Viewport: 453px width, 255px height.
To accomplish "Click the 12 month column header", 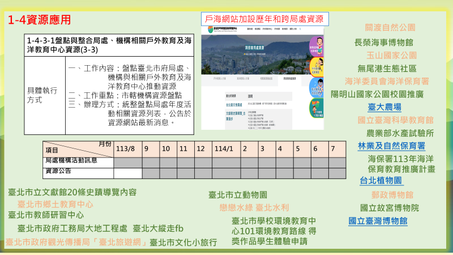I will click(203, 149).
